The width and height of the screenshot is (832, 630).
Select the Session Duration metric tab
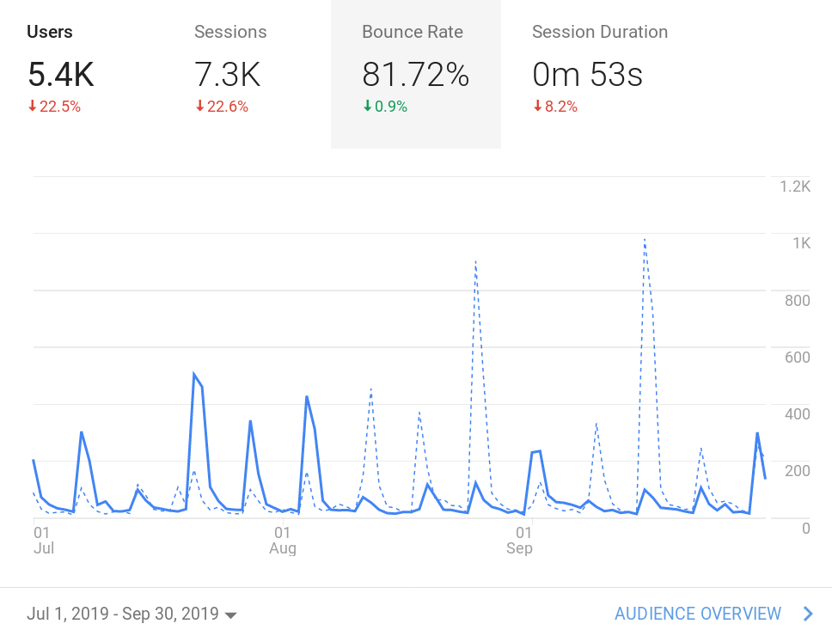point(600,74)
